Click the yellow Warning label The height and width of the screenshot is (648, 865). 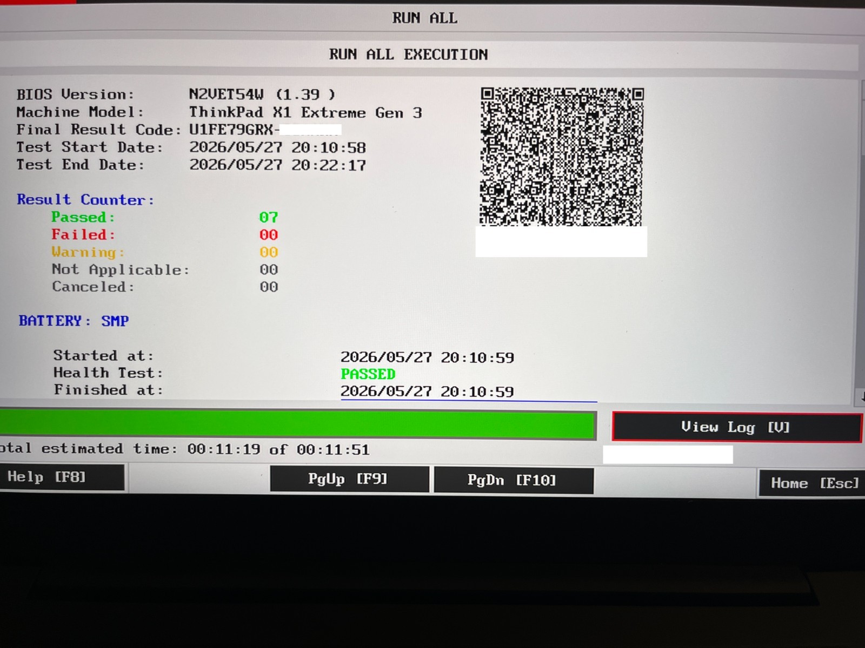(88, 252)
